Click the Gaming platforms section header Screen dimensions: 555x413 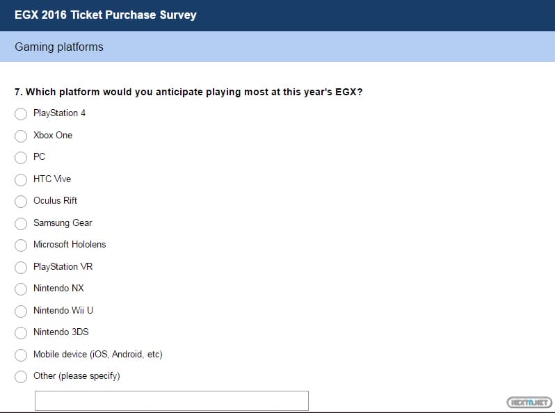[58, 47]
